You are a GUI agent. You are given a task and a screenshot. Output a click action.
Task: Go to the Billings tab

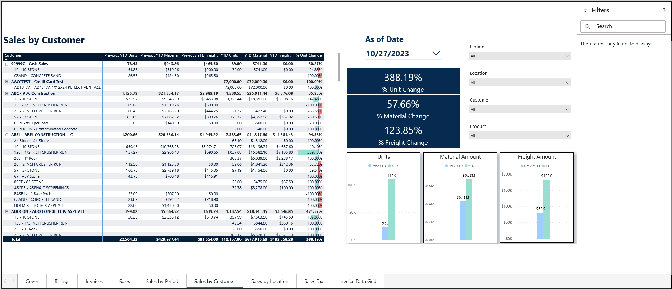click(62, 281)
